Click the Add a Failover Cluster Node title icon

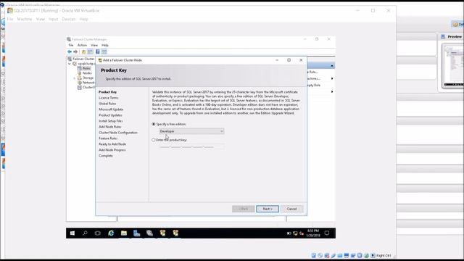click(x=100, y=60)
